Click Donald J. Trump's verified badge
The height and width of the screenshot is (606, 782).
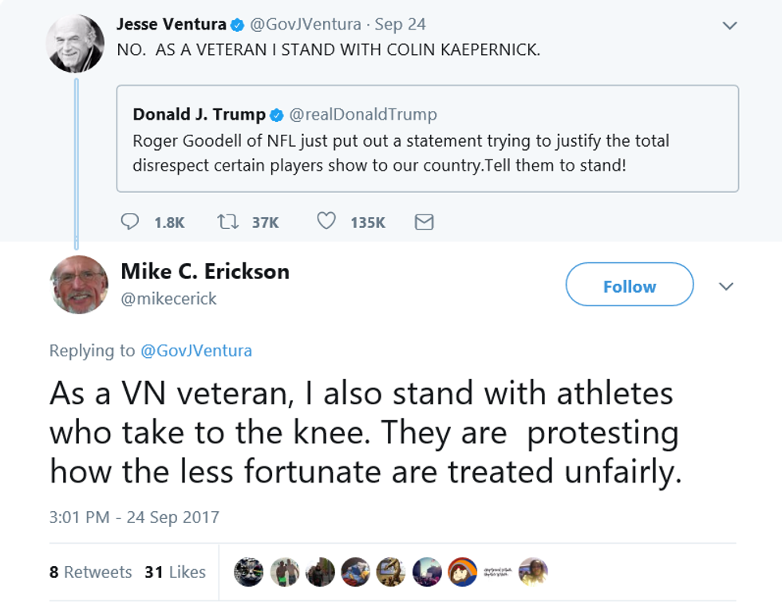coord(277,115)
